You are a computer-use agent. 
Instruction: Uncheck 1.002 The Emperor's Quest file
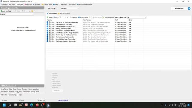click(47, 24)
